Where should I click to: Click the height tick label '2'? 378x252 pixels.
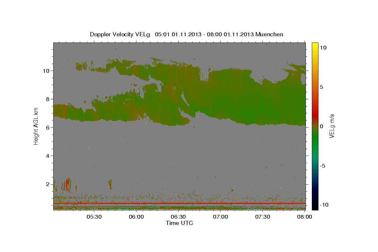click(48, 184)
